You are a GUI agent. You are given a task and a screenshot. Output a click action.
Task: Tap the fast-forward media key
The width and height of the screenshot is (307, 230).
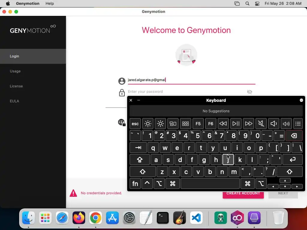pos(249,124)
